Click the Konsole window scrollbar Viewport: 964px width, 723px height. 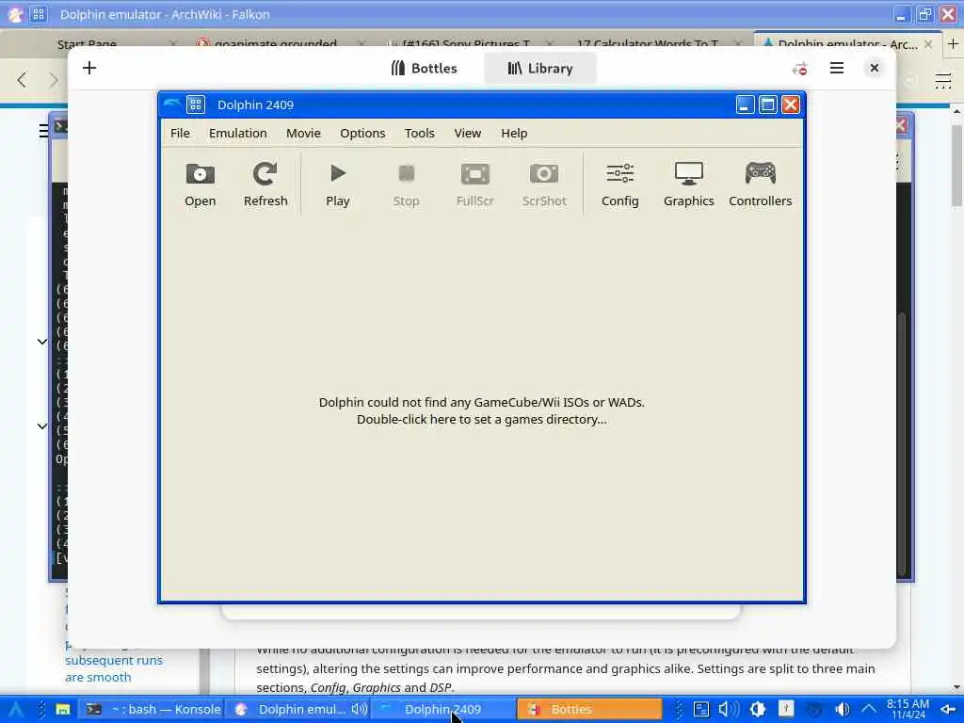click(902, 442)
